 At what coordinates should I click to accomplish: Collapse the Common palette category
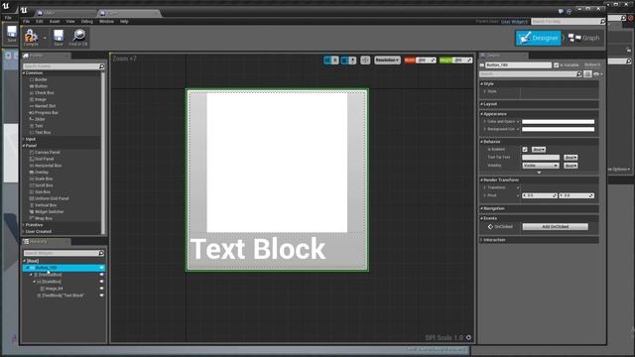coord(24,72)
